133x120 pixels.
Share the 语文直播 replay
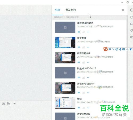point(79,47)
